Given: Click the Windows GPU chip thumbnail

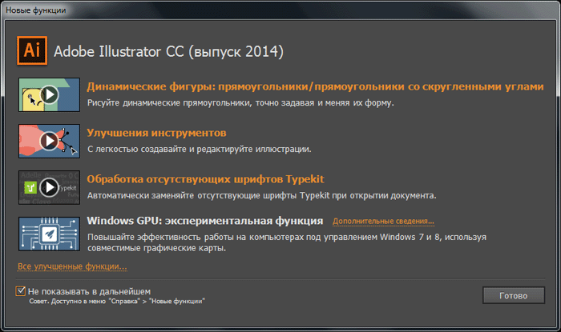Looking at the screenshot, I should (50, 234).
